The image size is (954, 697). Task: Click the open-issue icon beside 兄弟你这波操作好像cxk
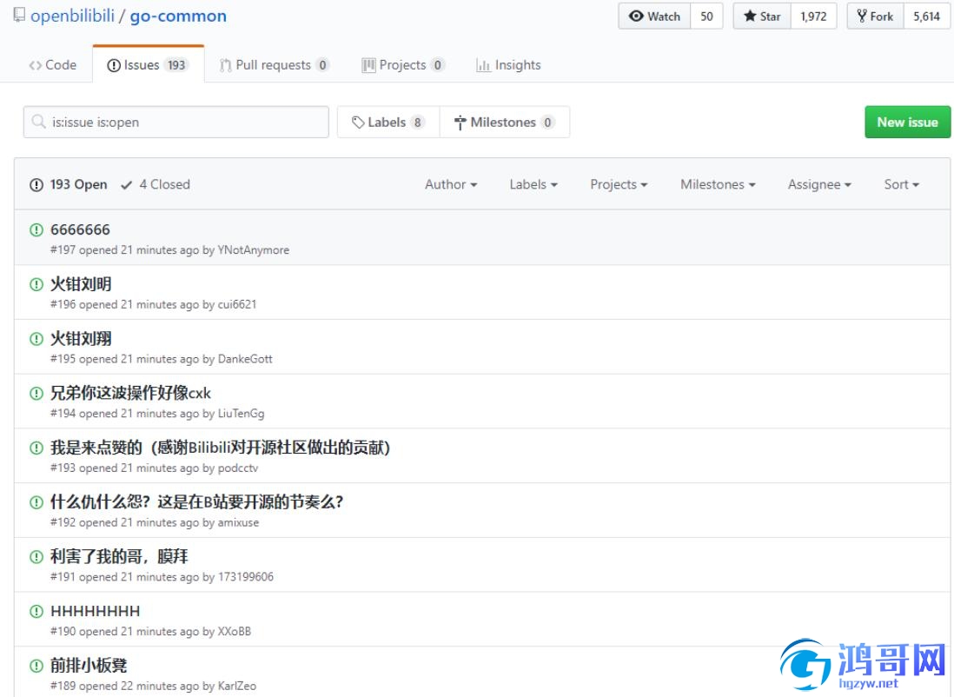click(x=36, y=393)
